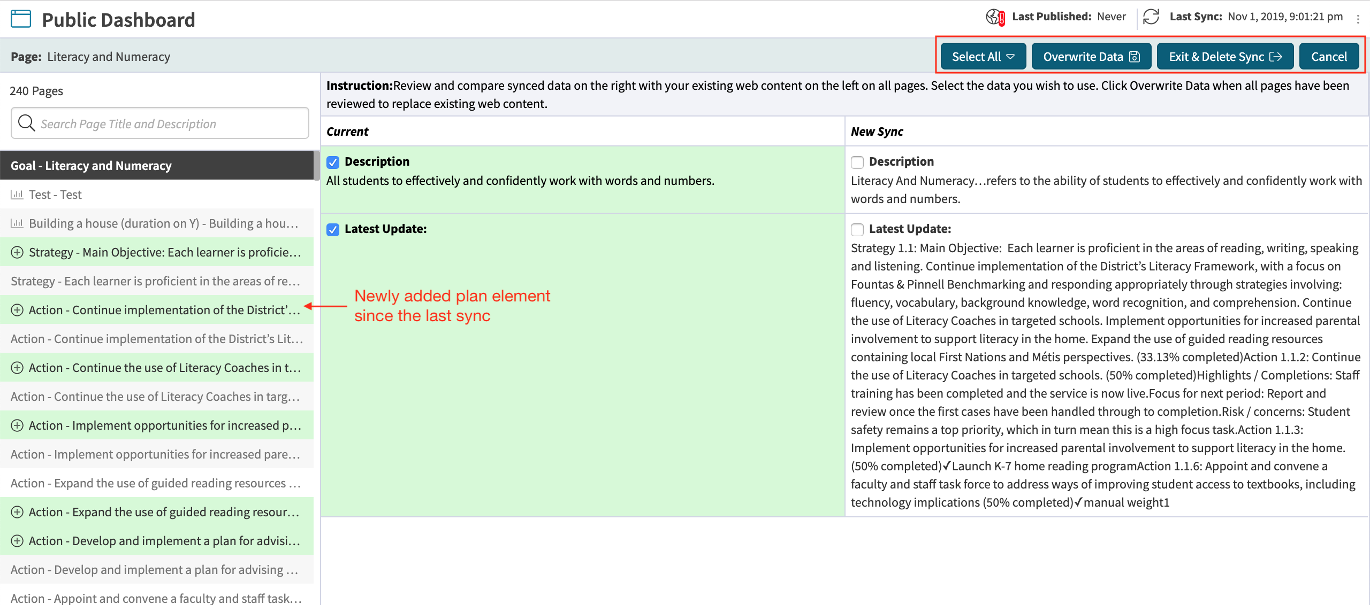Click the plus icon on Action - Develop and implement a plan
The height and width of the screenshot is (605, 1370).
tap(17, 541)
